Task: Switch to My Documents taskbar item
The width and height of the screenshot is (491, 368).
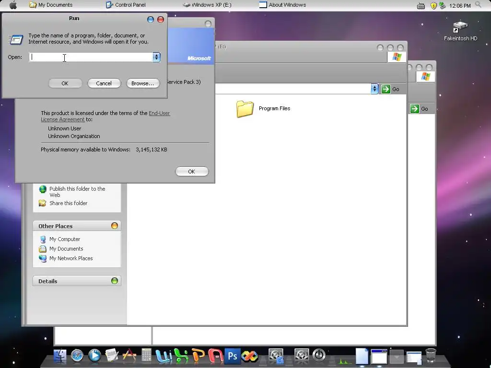Action: pos(51,5)
